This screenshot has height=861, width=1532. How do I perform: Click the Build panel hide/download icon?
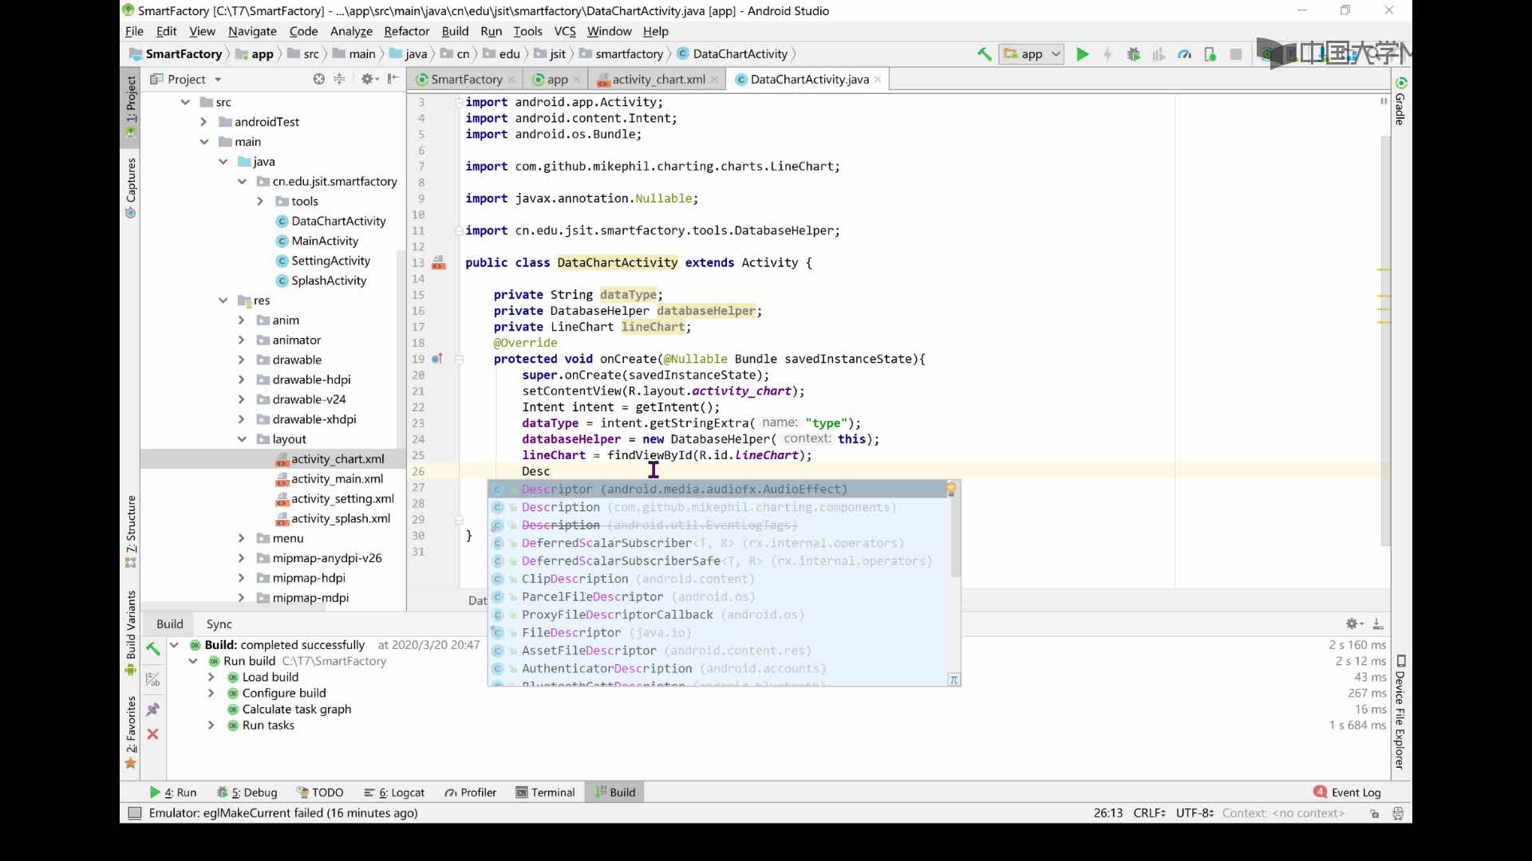click(1378, 623)
